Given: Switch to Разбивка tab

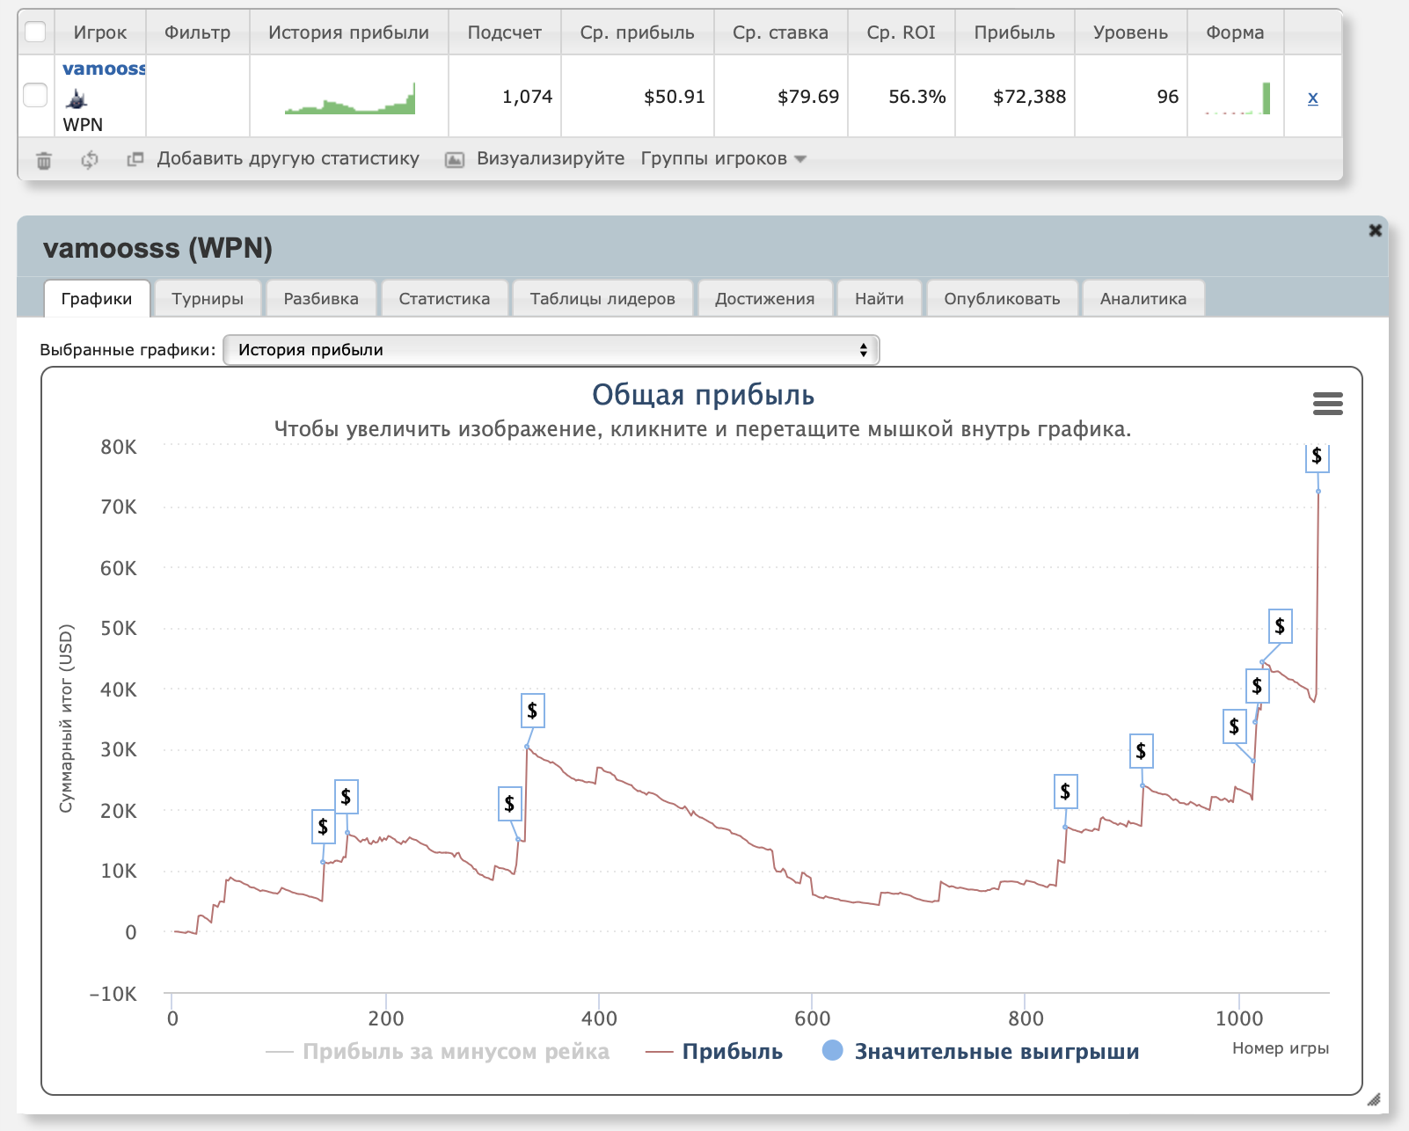Looking at the screenshot, I should pyautogui.click(x=321, y=298).
